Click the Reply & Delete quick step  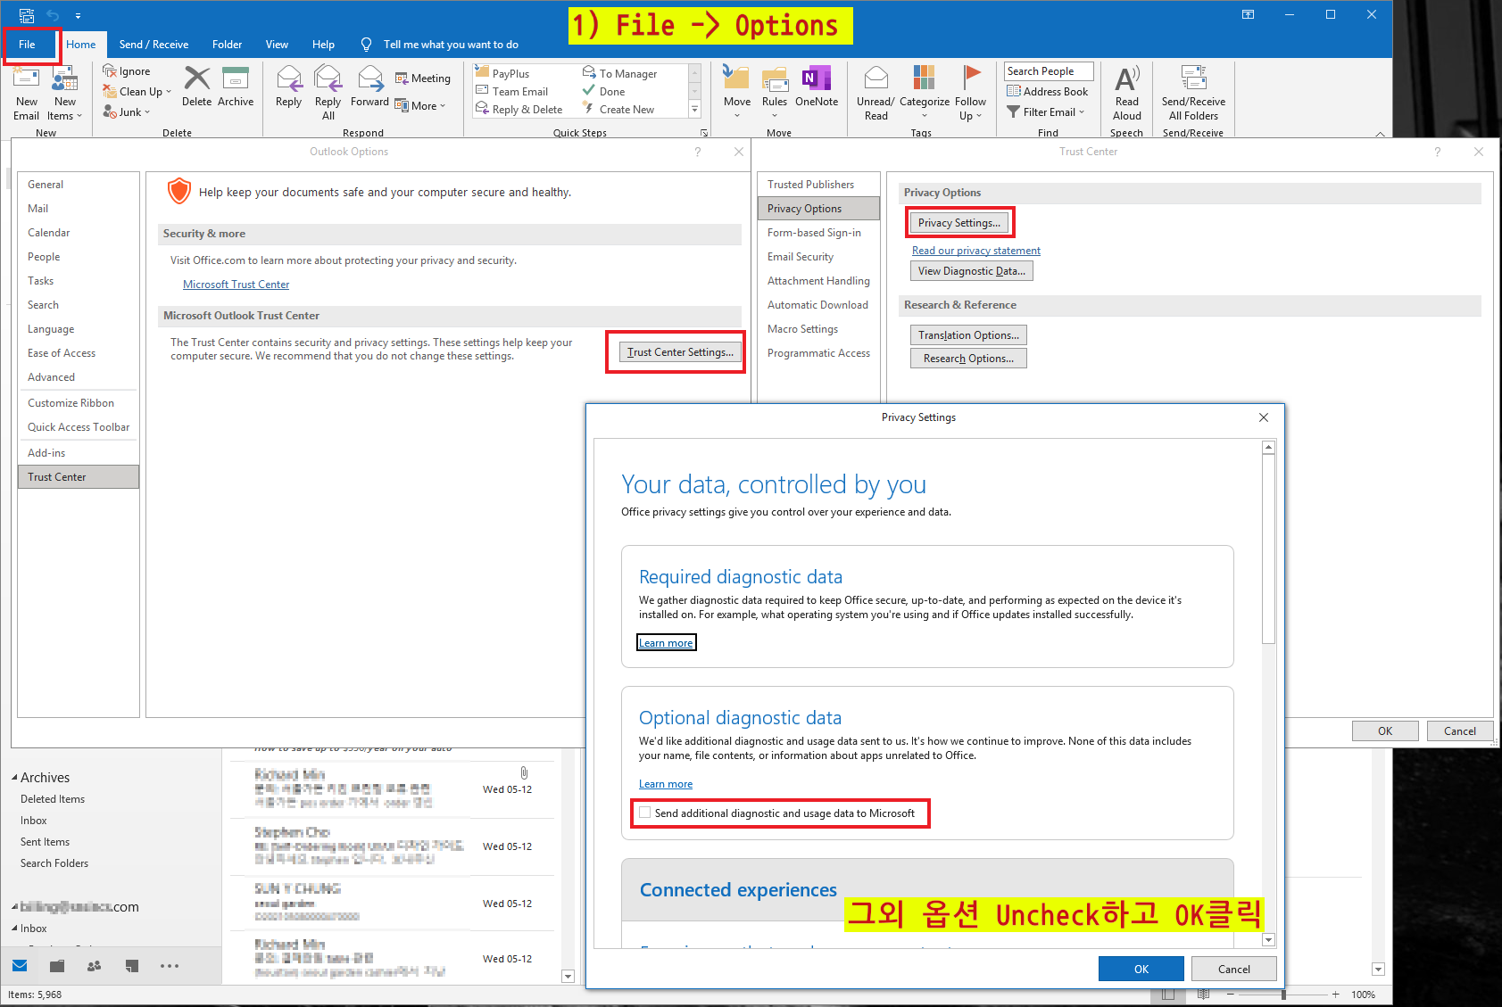coord(519,109)
